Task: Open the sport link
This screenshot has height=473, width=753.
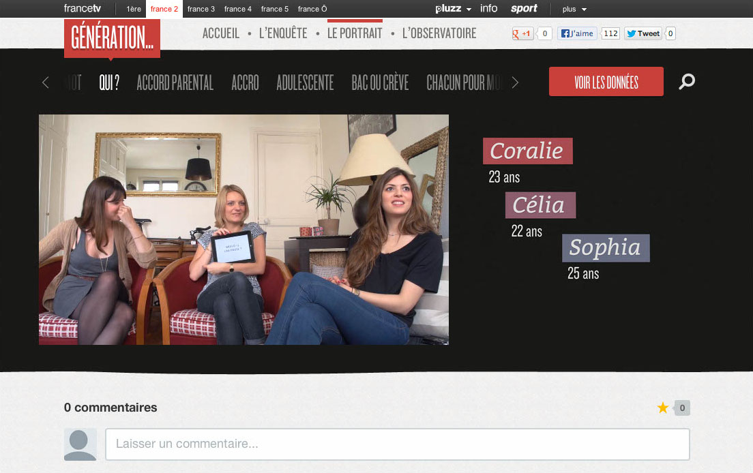Action: pos(524,9)
